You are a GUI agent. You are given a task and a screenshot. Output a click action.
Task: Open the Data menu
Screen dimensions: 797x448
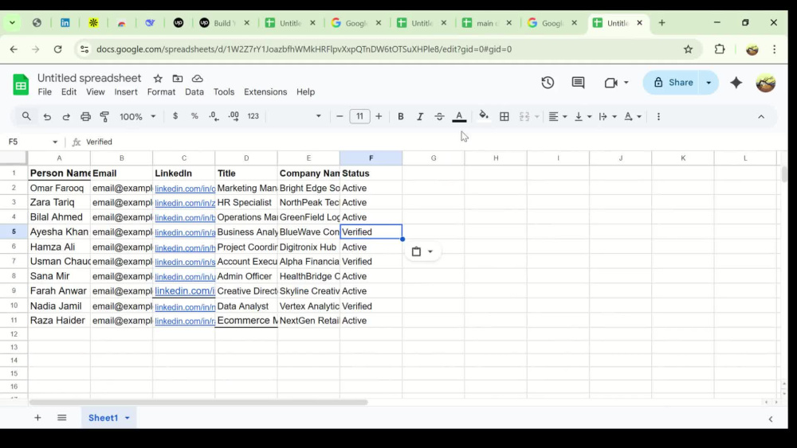click(194, 92)
